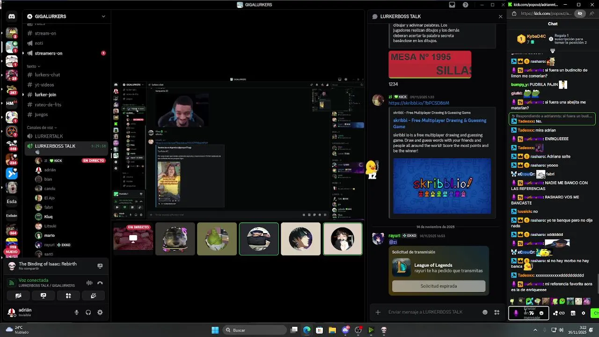Collapse the 'texto' channel category
Image resolution: width=599 pixels, height=337 pixels.
tap(33, 66)
